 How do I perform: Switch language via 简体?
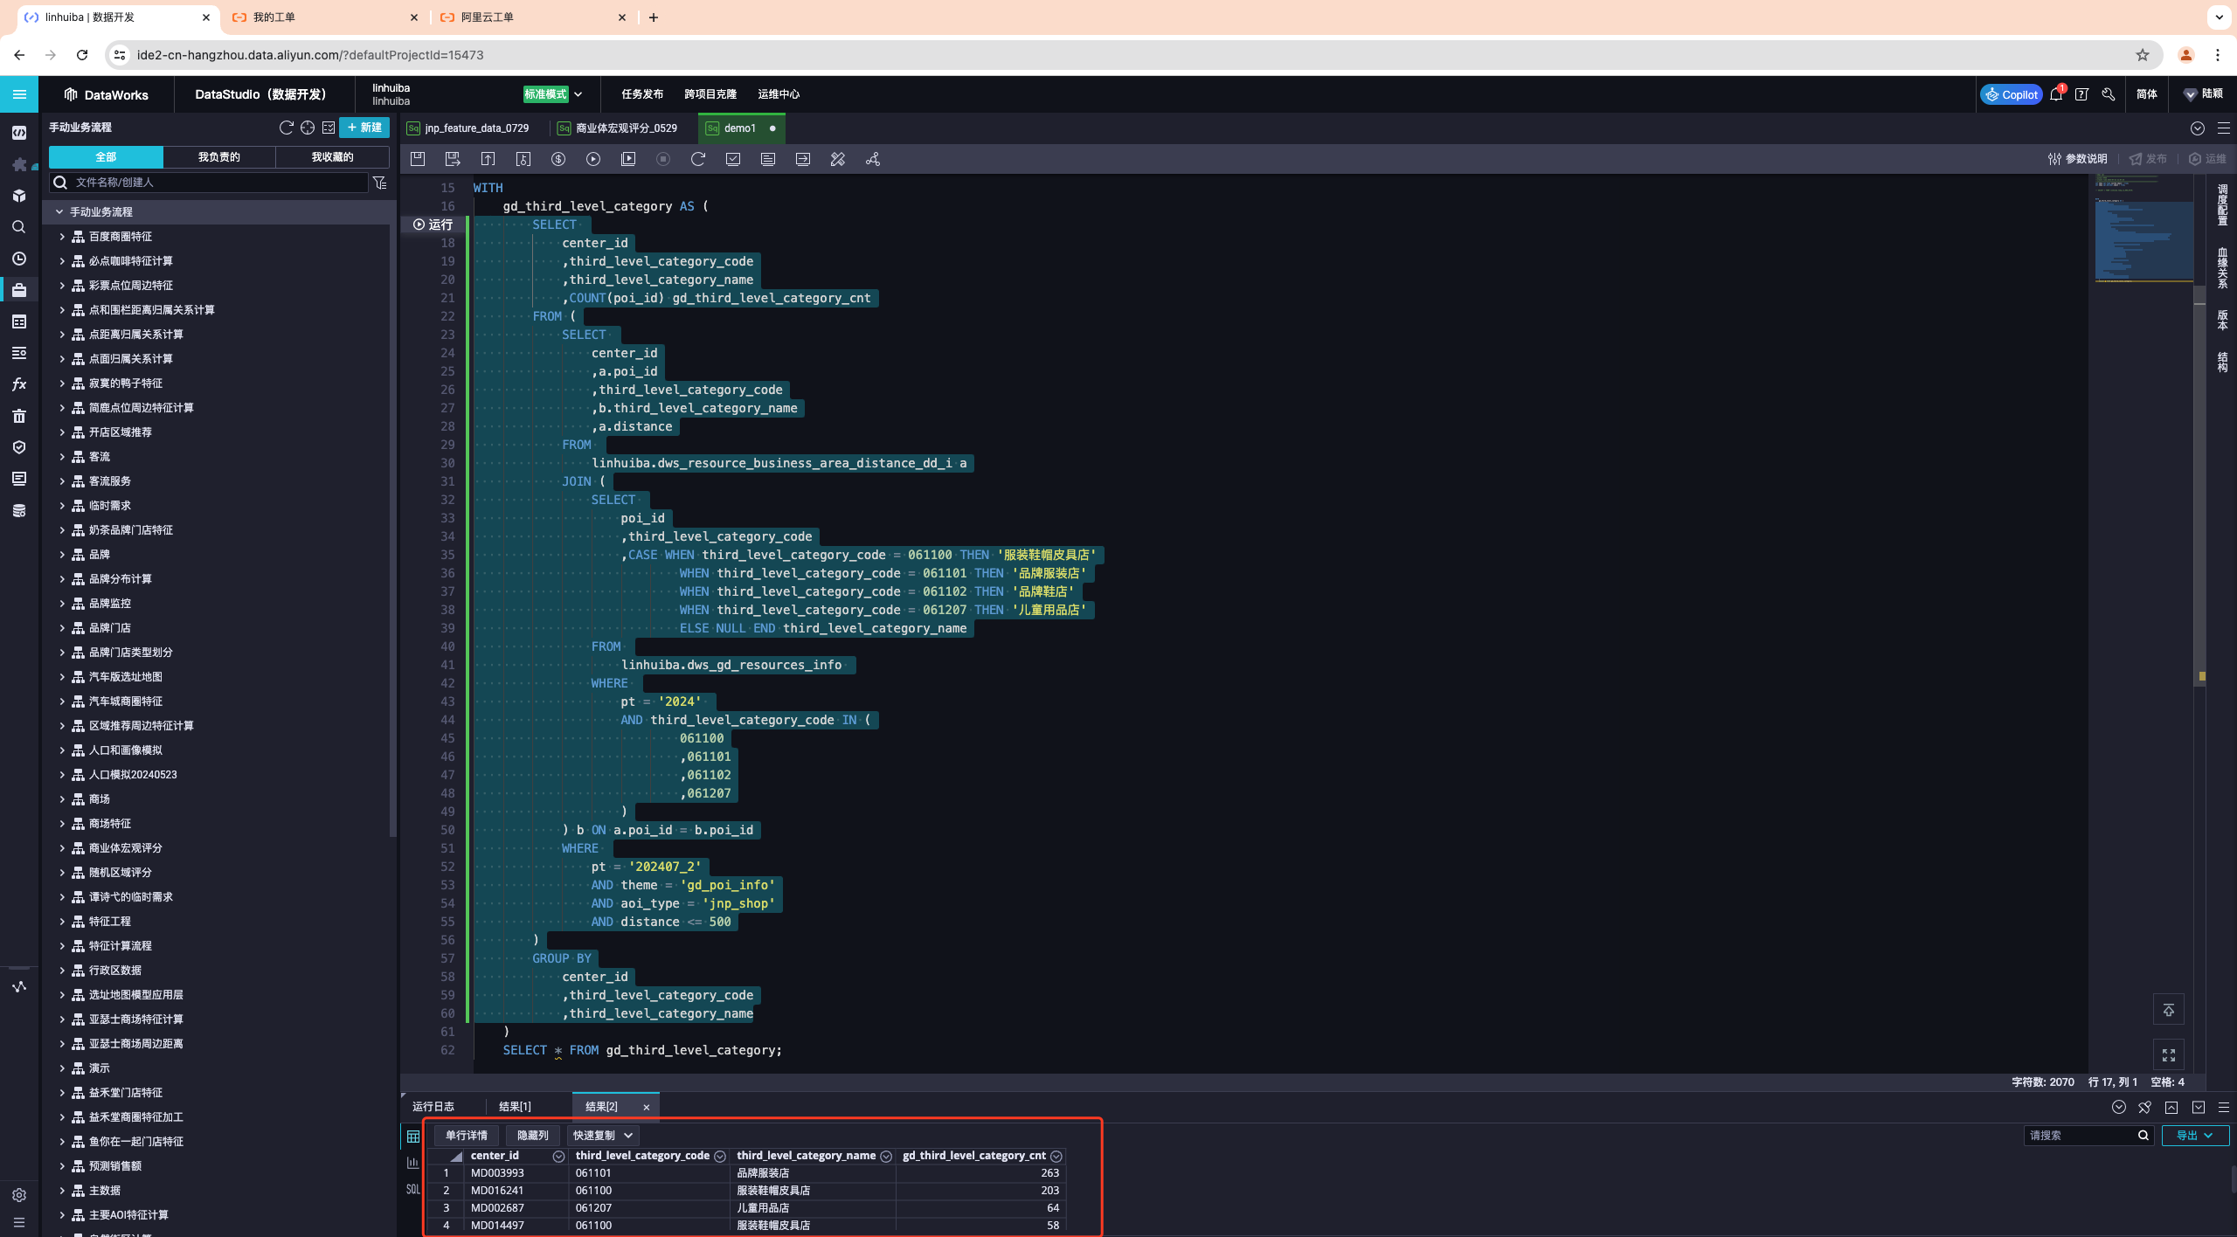coord(2147,94)
